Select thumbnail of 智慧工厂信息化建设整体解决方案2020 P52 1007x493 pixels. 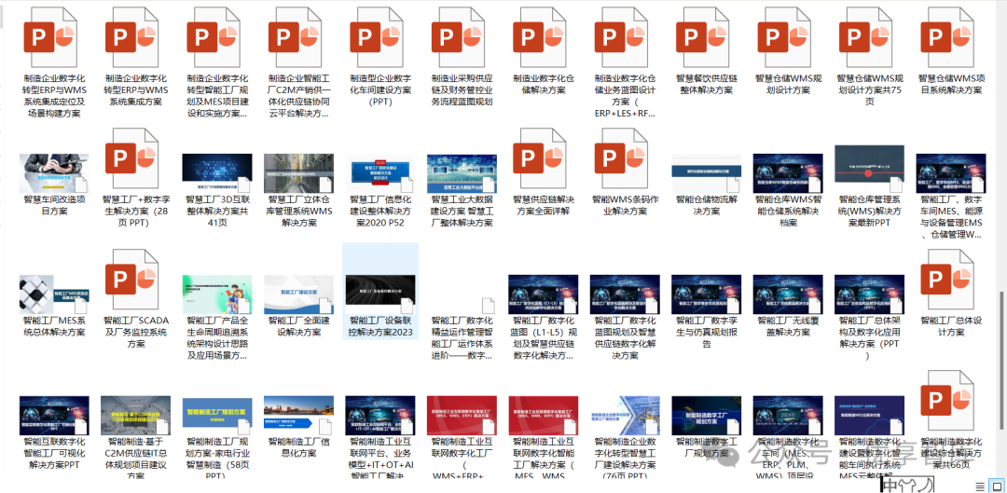tap(380, 173)
